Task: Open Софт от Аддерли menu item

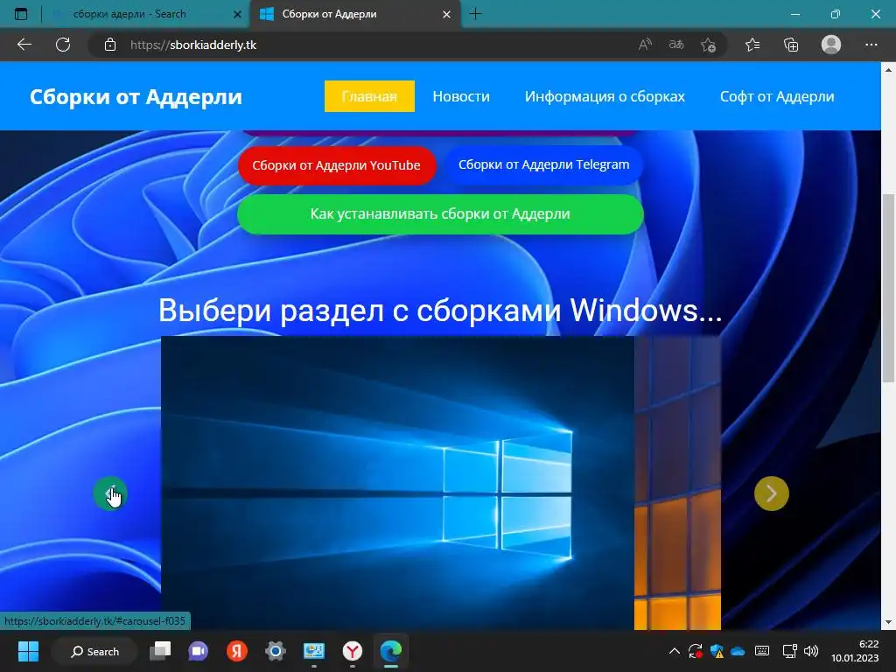Action: [x=777, y=96]
